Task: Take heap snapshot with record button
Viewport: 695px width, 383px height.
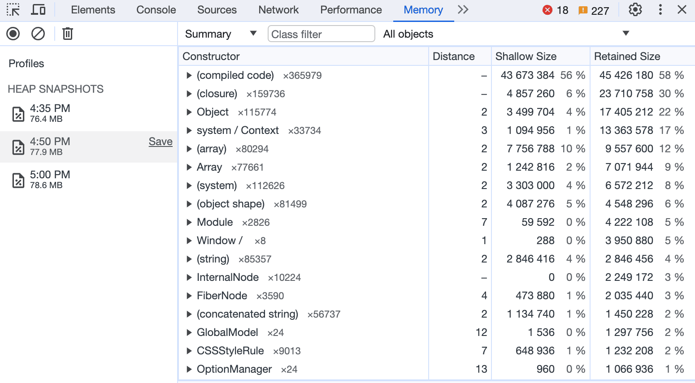Action: click(x=13, y=34)
